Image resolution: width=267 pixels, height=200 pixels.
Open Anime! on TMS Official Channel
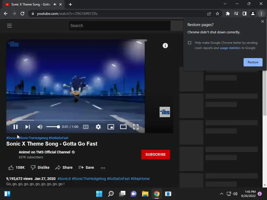[44, 152]
